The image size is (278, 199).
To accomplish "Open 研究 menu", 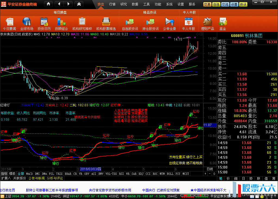I will pos(124,4).
